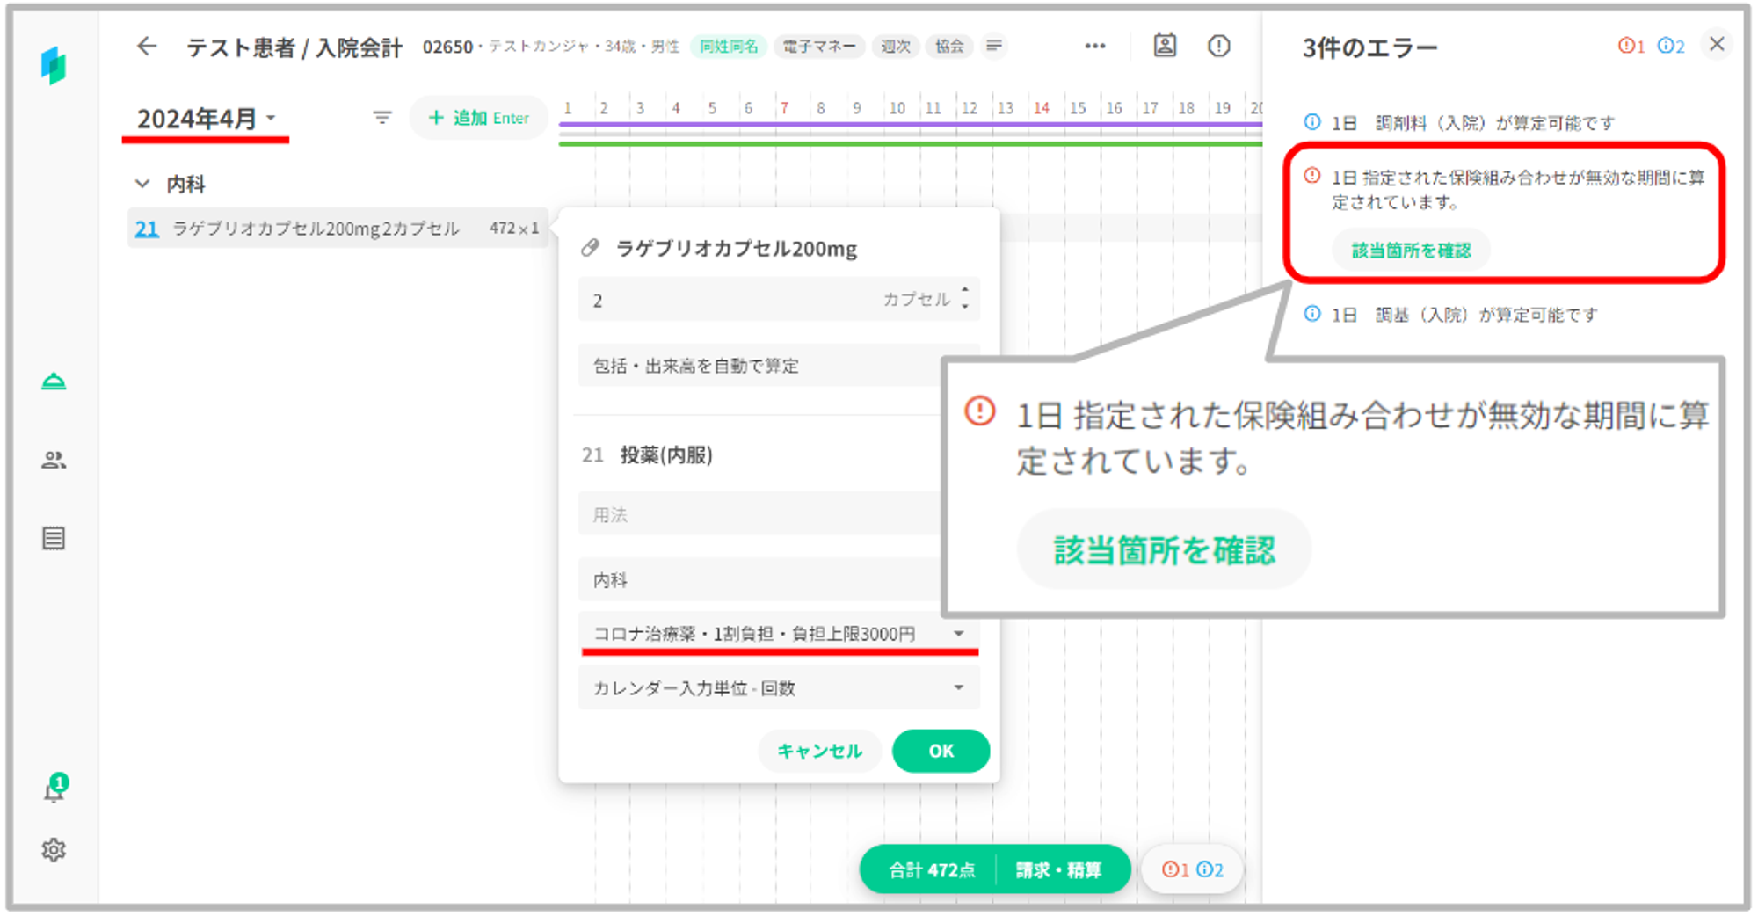
Task: Click the error summary pill at bottom
Action: (1192, 870)
